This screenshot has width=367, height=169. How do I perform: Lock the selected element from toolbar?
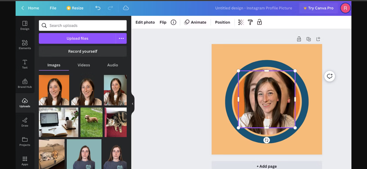coord(259,22)
